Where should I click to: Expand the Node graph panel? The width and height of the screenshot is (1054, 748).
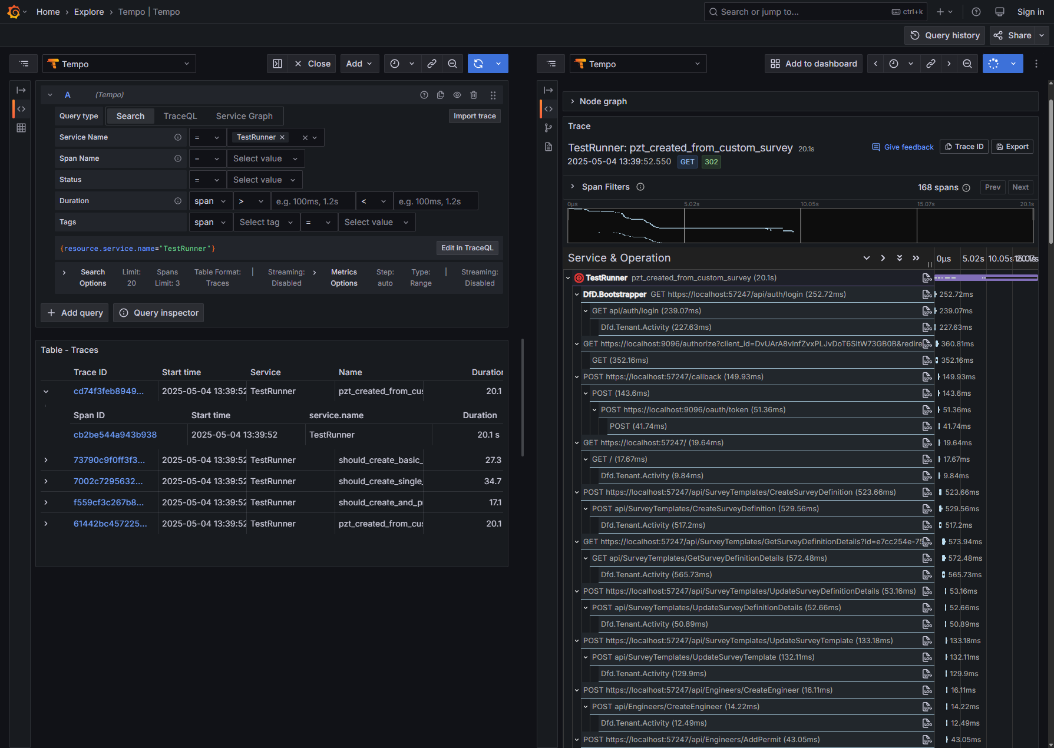pos(572,101)
